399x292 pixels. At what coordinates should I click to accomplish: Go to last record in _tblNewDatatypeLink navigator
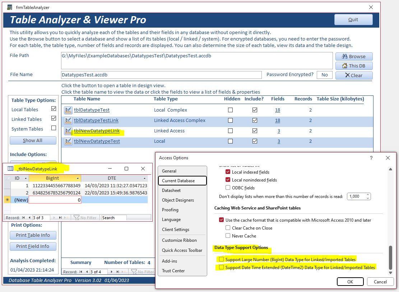click(60, 217)
